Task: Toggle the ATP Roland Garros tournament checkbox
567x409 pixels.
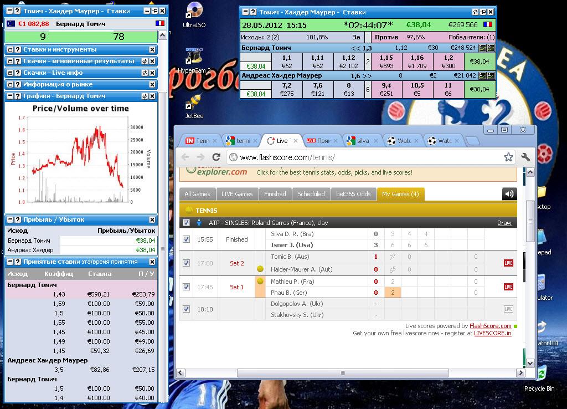Action: click(186, 223)
